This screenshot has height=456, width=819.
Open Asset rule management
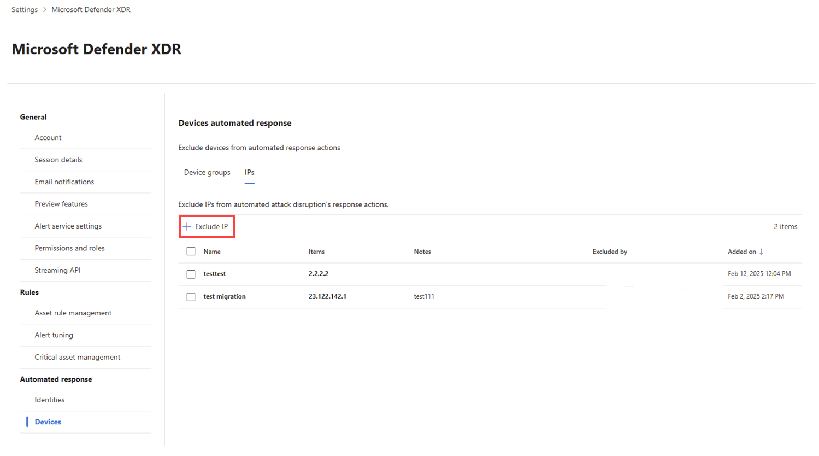click(x=73, y=313)
